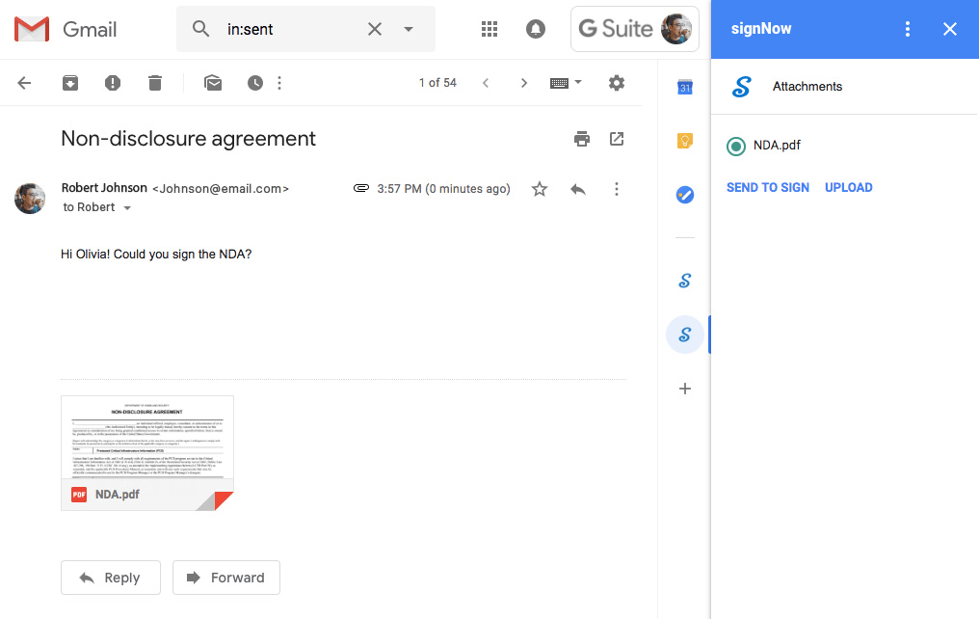Click sender name Robert Johnson
The height and width of the screenshot is (619, 979).
tap(104, 188)
